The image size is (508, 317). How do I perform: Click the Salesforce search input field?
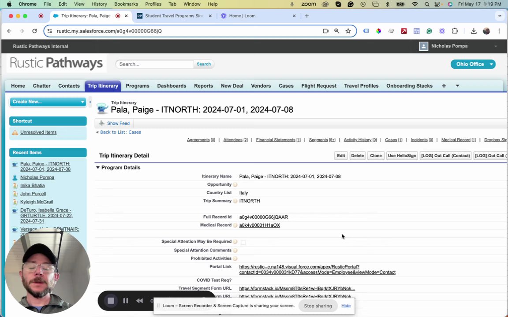pyautogui.click(x=155, y=64)
